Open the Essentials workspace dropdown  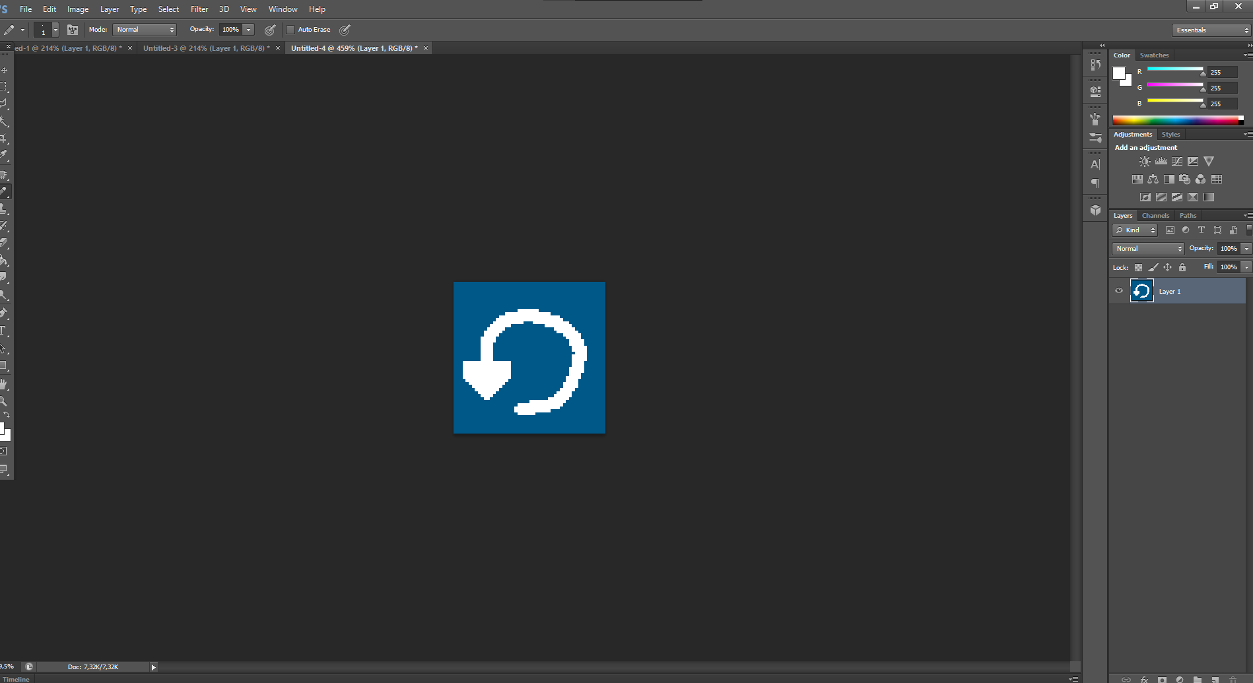click(1211, 30)
